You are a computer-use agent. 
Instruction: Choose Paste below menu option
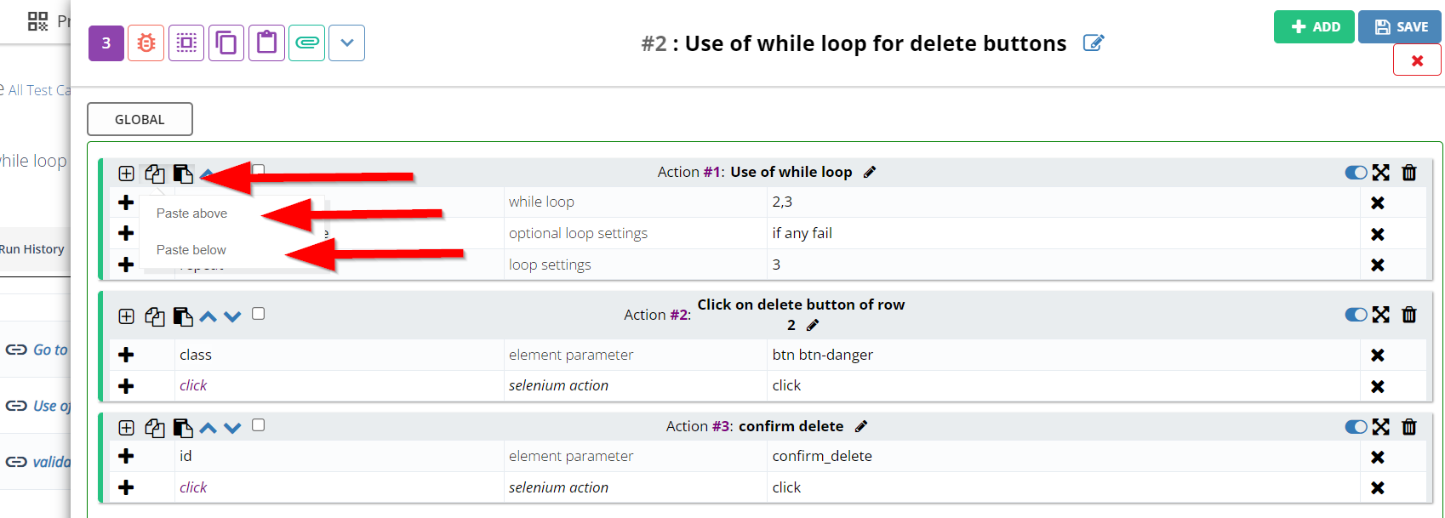click(x=191, y=250)
